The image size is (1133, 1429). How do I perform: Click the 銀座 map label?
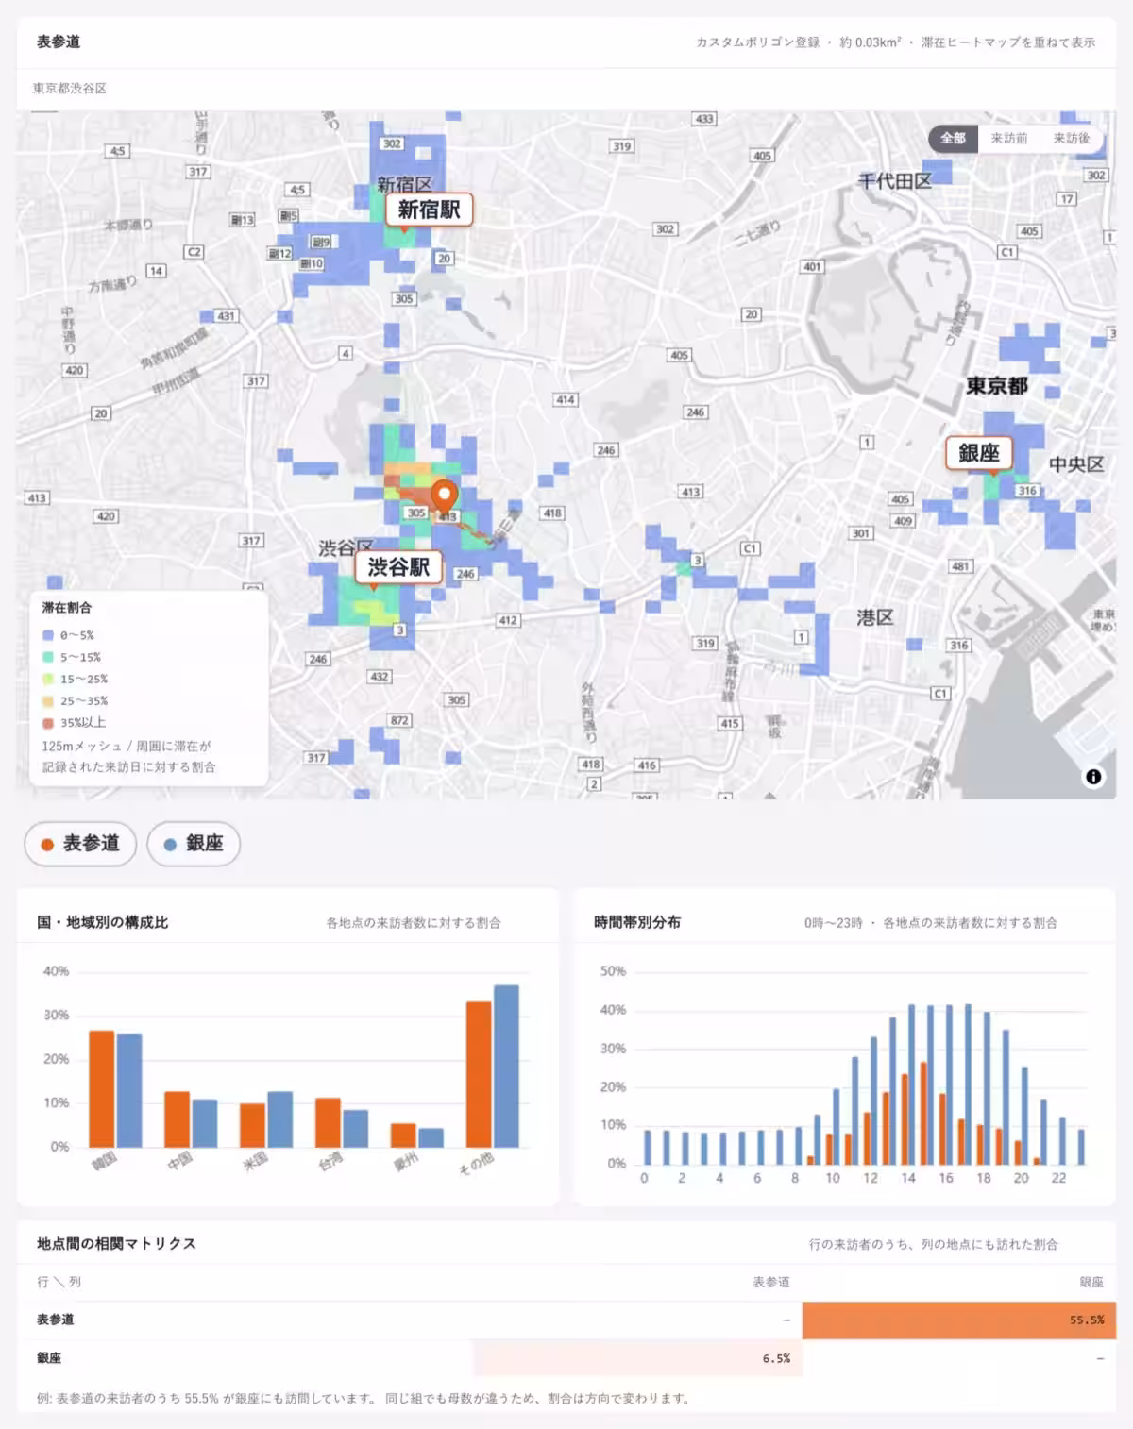point(979,453)
